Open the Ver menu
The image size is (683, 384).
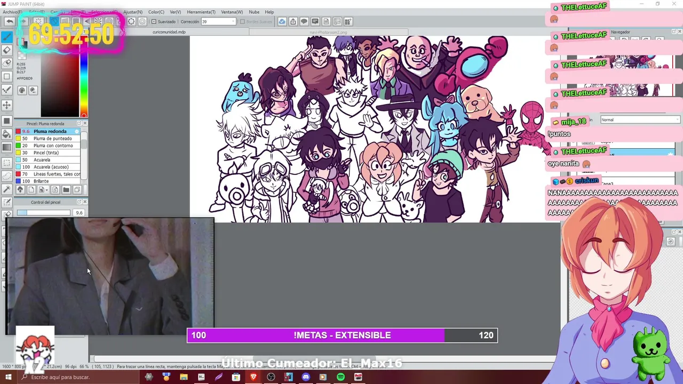(x=176, y=12)
